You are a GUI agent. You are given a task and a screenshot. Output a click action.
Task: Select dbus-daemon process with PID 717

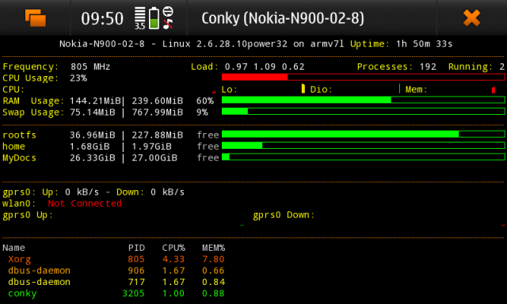pyautogui.click(x=39, y=282)
